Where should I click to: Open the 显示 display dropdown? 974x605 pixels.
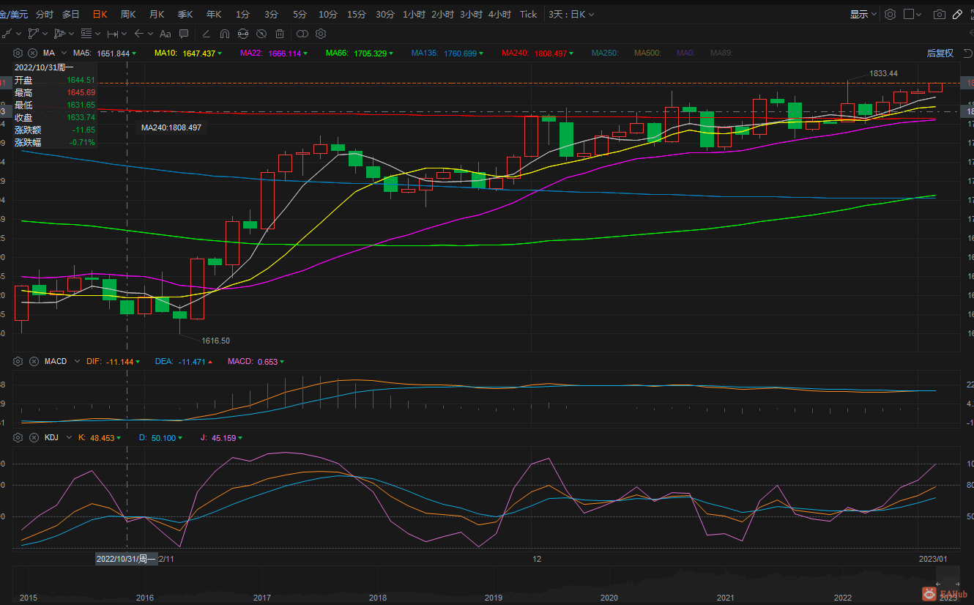click(x=863, y=14)
